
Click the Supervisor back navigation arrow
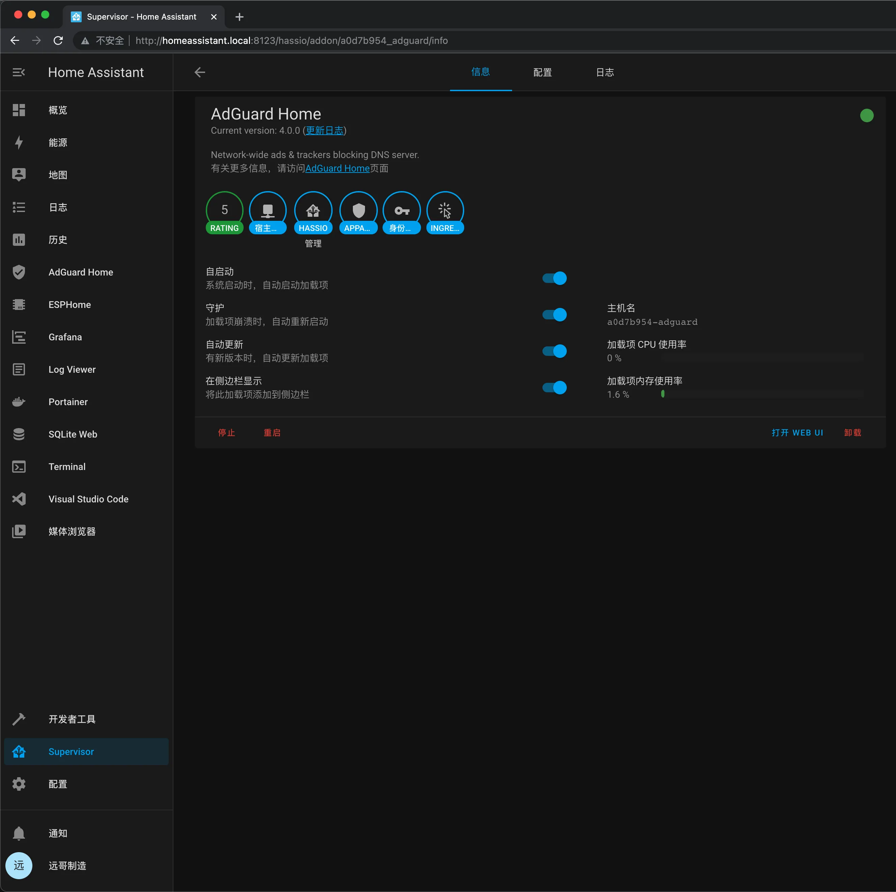pyautogui.click(x=200, y=73)
